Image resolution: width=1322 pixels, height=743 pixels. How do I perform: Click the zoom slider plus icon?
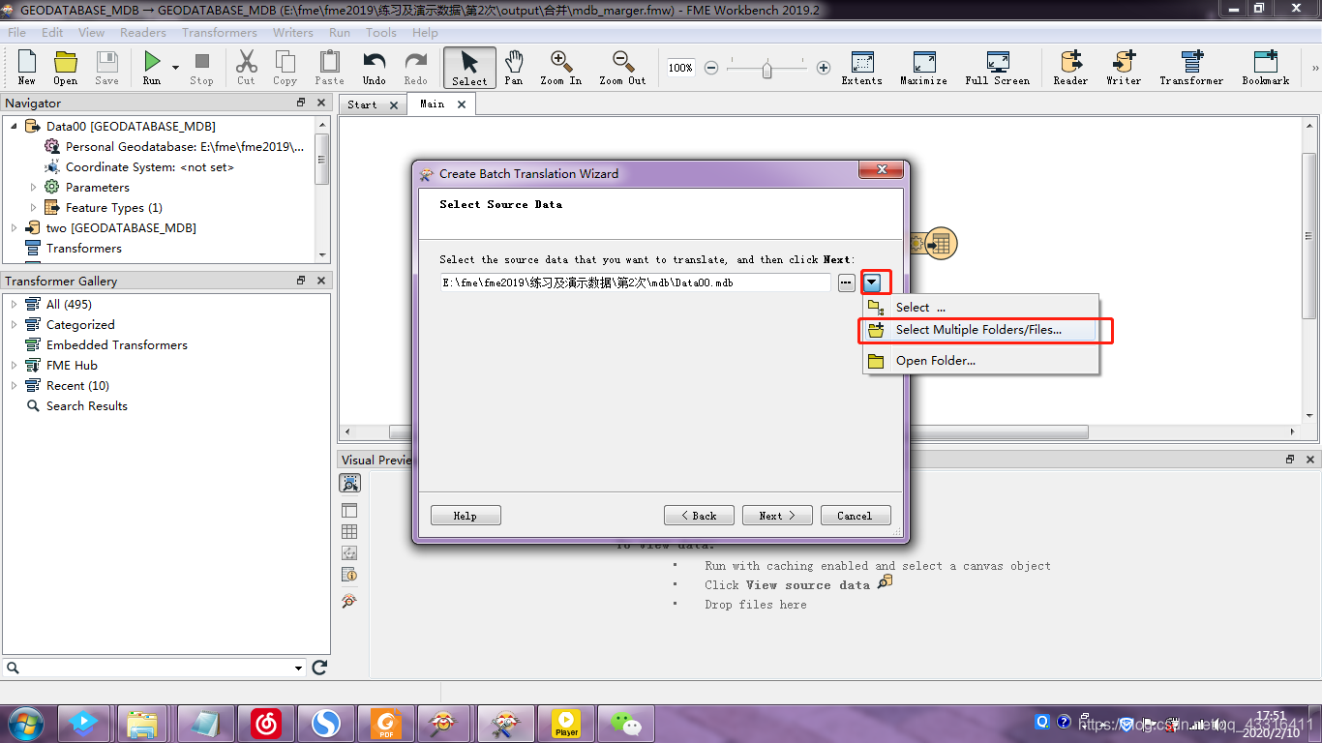824,68
